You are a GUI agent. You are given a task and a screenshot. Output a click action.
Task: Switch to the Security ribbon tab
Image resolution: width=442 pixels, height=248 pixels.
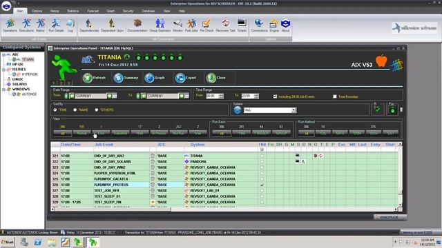click(128, 11)
